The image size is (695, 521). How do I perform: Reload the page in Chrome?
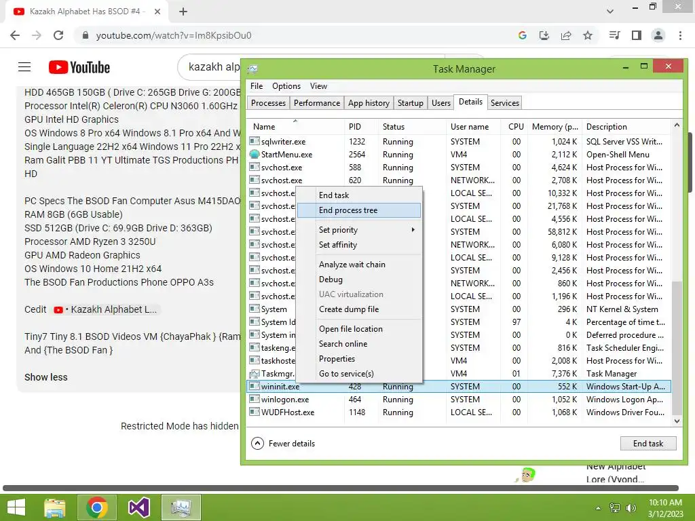pos(58,35)
